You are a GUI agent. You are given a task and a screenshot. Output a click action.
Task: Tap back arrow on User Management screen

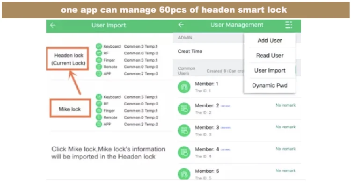[x=181, y=25]
